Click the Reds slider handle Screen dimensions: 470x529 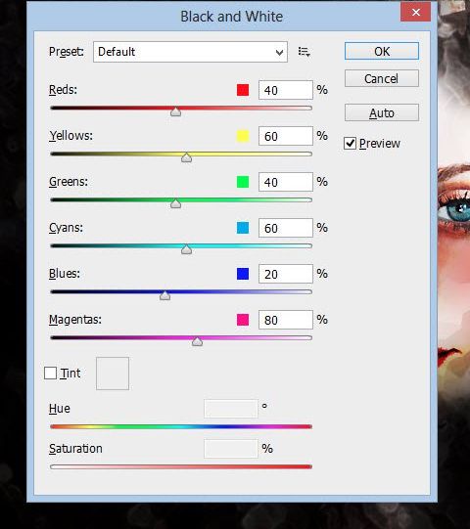coord(175,112)
